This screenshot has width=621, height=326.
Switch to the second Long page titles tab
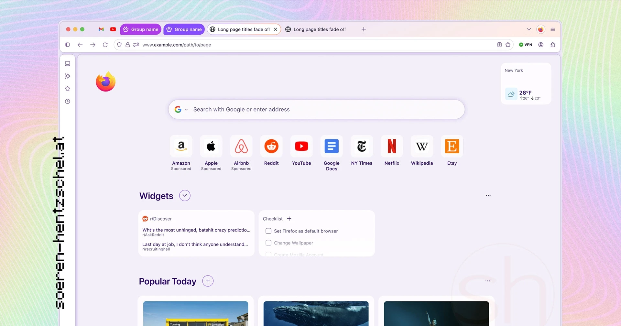pyautogui.click(x=315, y=29)
